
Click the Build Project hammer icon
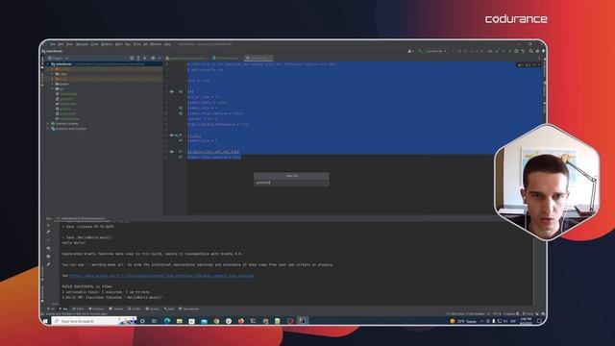point(420,51)
